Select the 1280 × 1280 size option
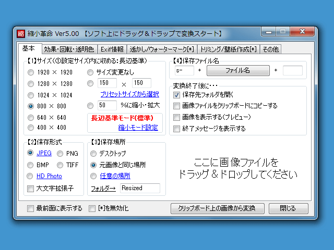This screenshot has height=250, width=334. (x=31, y=84)
